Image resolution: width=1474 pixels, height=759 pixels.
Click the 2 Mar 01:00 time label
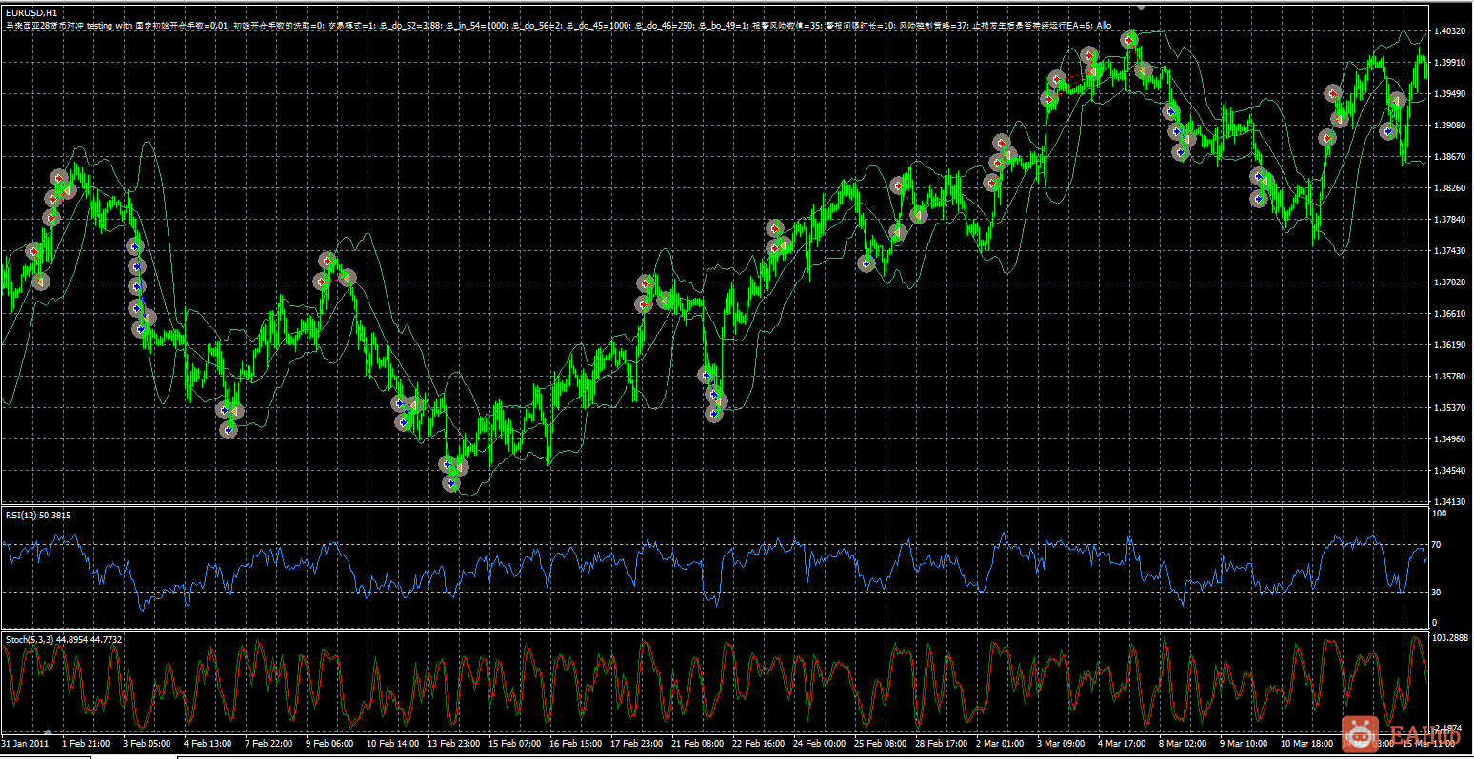1000,743
